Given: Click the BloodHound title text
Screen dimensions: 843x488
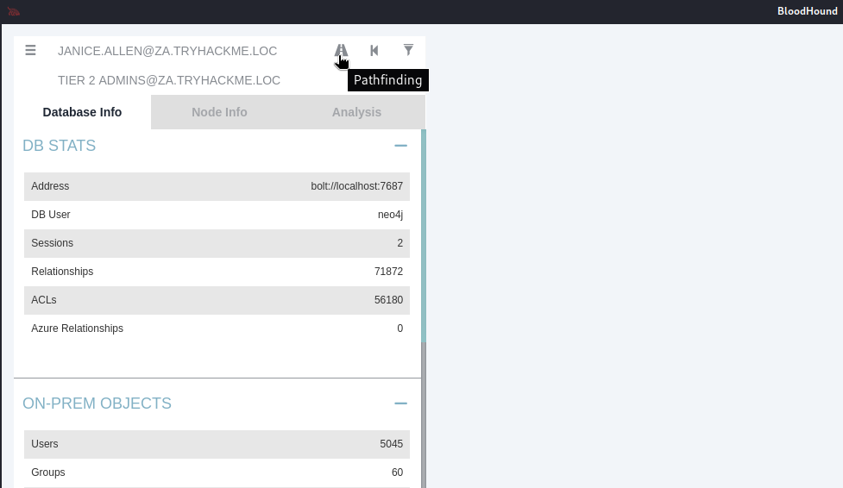Looking at the screenshot, I should click(x=807, y=11).
